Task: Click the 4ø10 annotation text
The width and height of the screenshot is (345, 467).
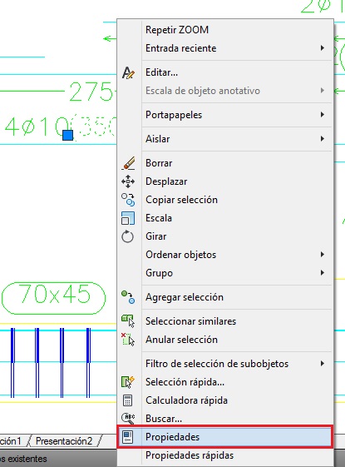Action: tap(37, 127)
